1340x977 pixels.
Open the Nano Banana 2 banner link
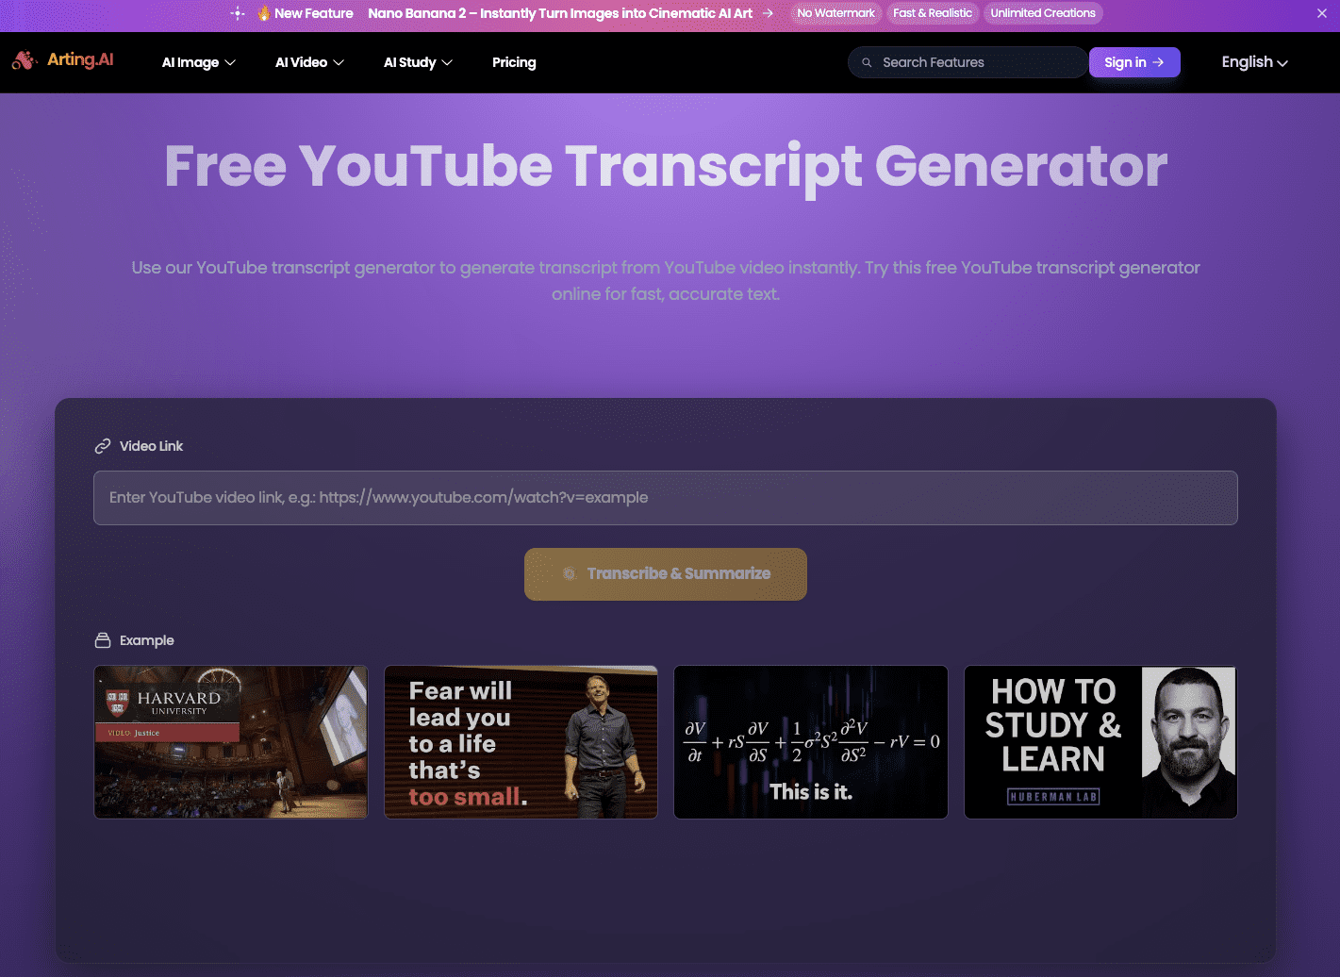click(x=563, y=13)
